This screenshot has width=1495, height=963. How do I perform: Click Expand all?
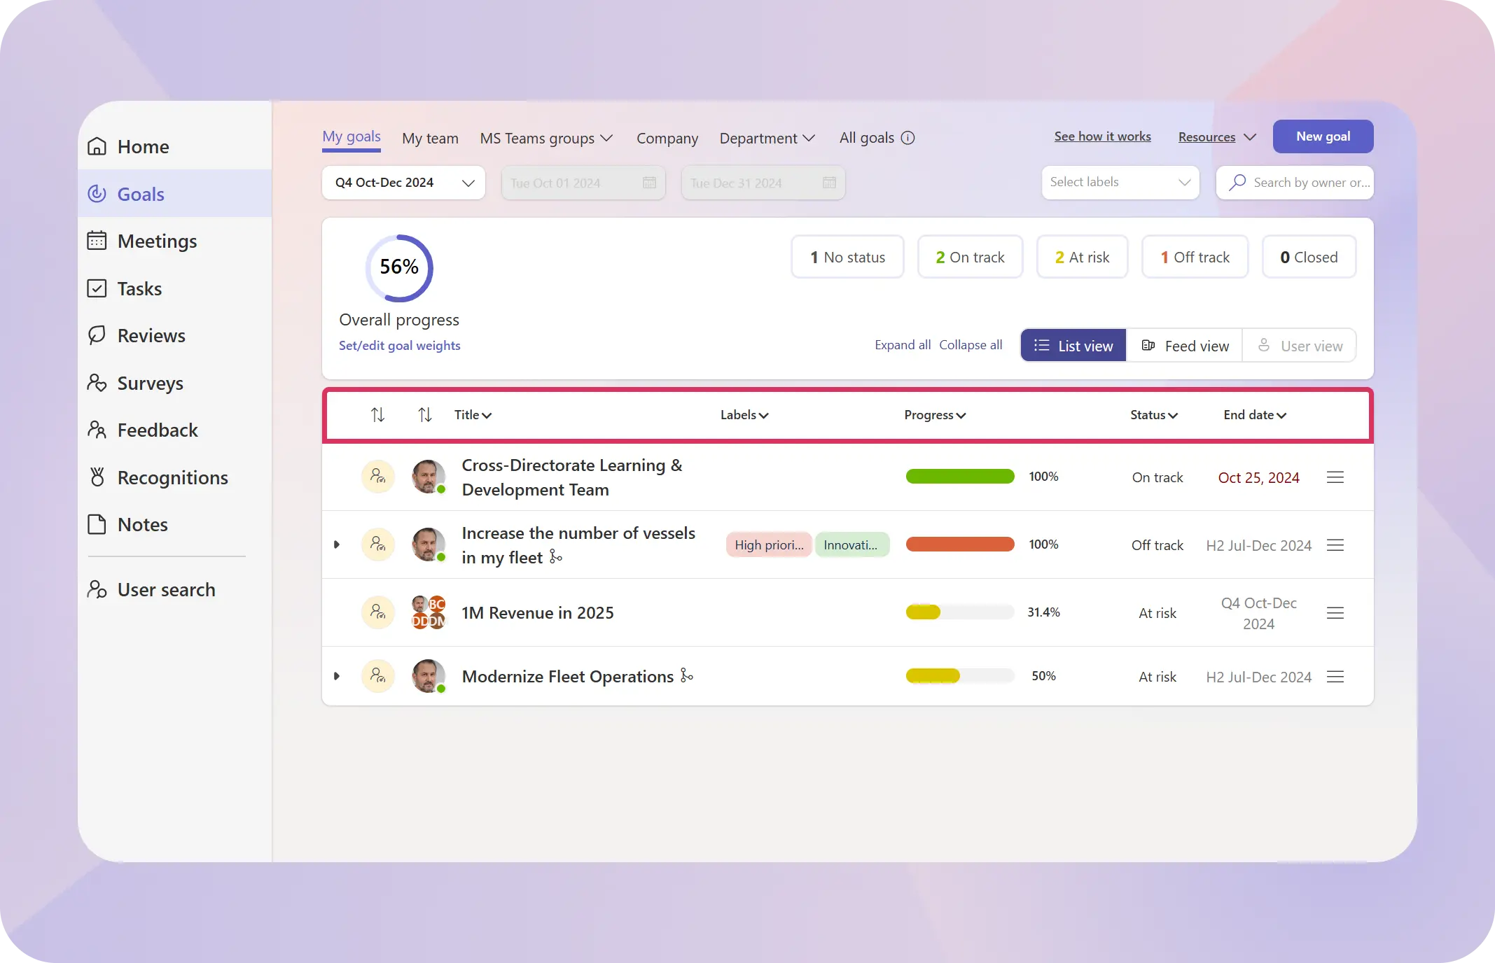[903, 345]
